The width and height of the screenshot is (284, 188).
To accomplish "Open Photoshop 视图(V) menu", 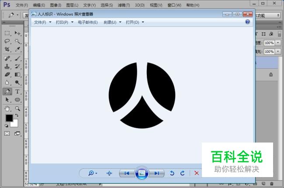I will (x=156, y=5).
